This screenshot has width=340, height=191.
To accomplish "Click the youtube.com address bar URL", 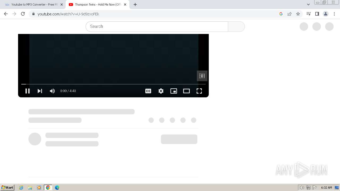I will 68,14.
